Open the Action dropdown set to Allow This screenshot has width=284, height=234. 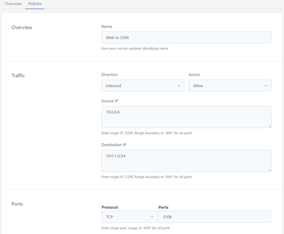(229, 86)
